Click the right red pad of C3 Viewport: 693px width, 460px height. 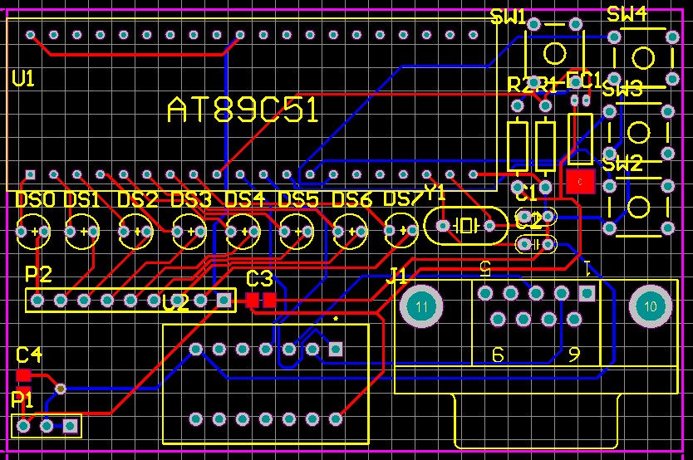click(269, 301)
